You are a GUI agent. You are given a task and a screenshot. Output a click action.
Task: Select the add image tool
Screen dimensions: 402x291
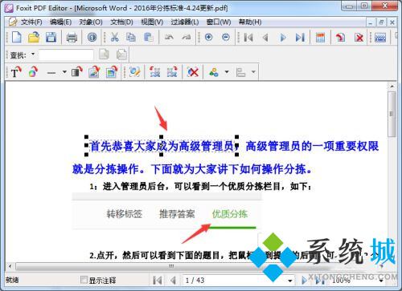pos(94,72)
